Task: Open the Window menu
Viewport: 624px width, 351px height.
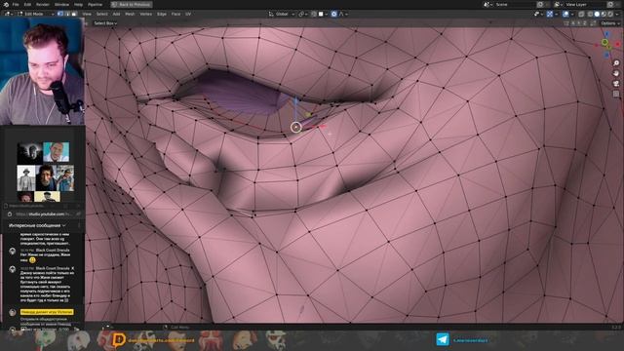Action: pyautogui.click(x=61, y=4)
